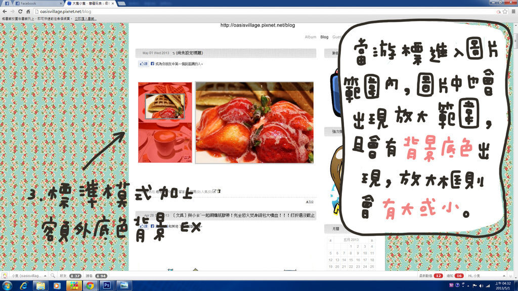
Task: Click the Yahoo tray icon
Action: [452, 285]
